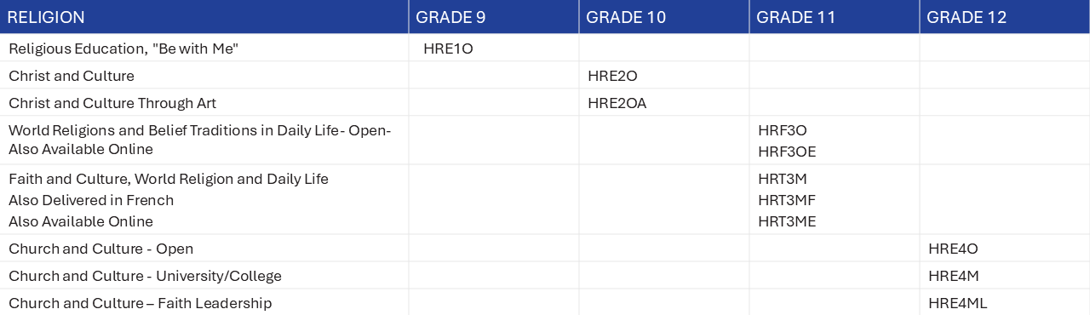Select course code HRT3M

(783, 179)
